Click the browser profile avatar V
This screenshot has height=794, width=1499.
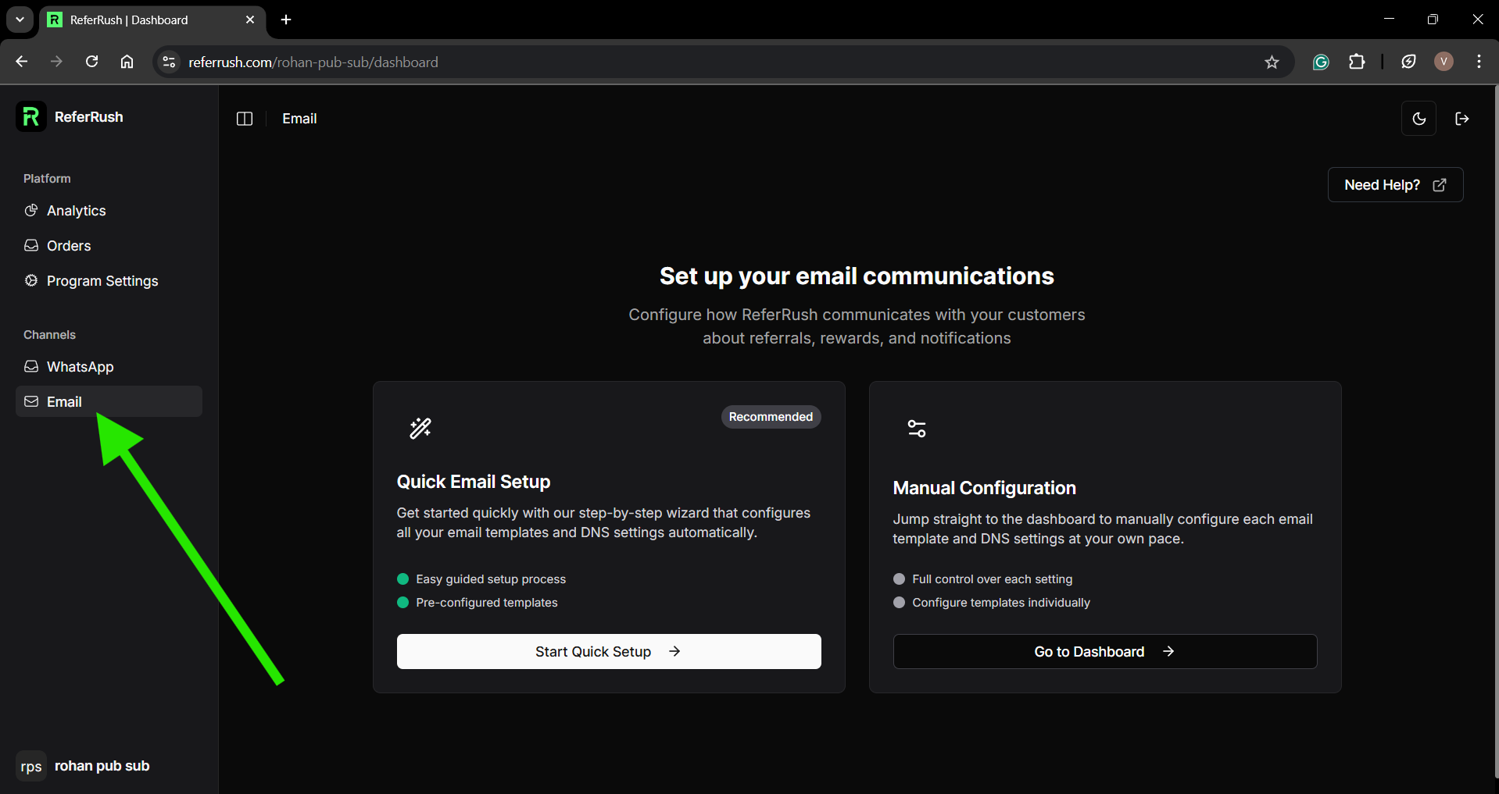point(1444,62)
